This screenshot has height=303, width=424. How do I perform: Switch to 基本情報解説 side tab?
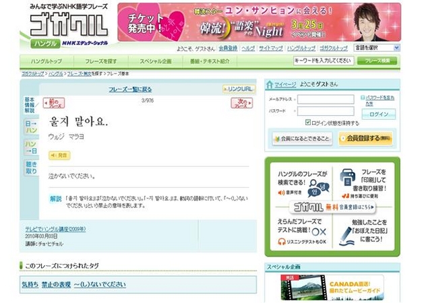pos(30,105)
